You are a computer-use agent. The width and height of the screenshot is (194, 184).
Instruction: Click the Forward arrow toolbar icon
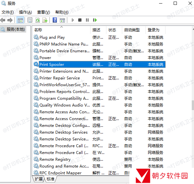10,20
